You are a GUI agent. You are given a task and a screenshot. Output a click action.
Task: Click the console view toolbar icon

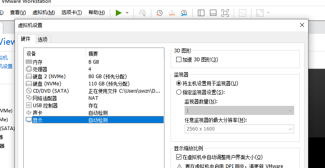pyautogui.click(x=242, y=13)
